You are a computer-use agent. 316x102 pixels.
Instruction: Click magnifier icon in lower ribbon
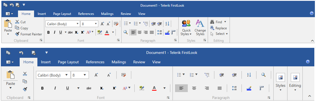[x=263, y=75]
